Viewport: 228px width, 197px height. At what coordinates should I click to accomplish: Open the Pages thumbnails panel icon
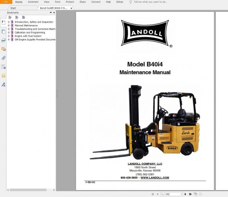(x=3, y=31)
